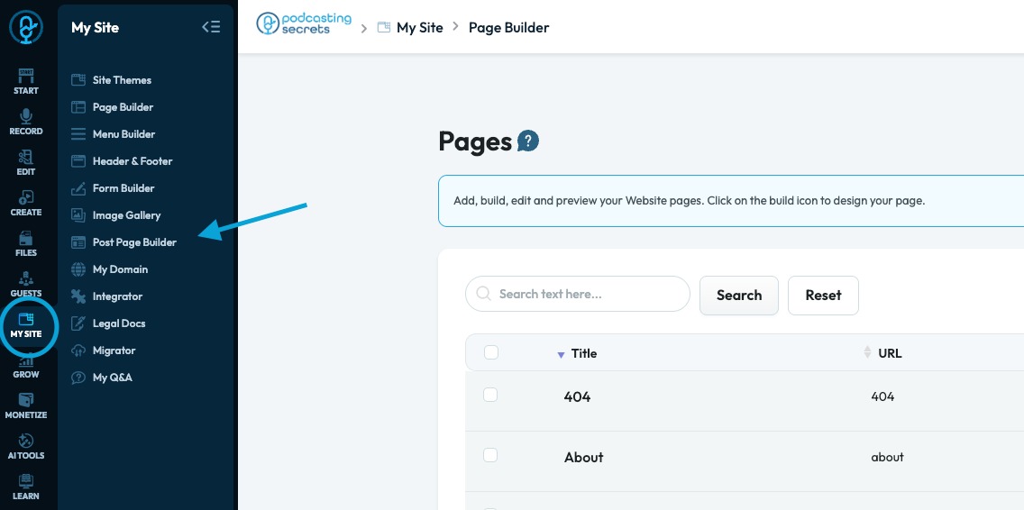Image resolution: width=1024 pixels, height=510 pixels.
Task: Go to the Files section
Action: click(26, 243)
